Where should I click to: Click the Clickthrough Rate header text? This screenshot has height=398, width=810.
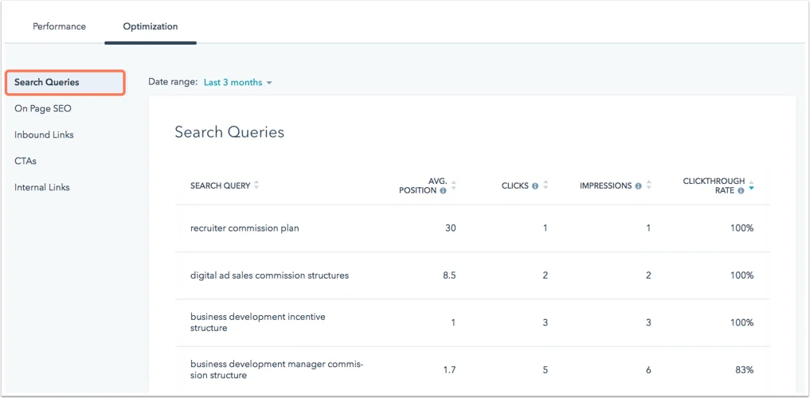tap(714, 185)
